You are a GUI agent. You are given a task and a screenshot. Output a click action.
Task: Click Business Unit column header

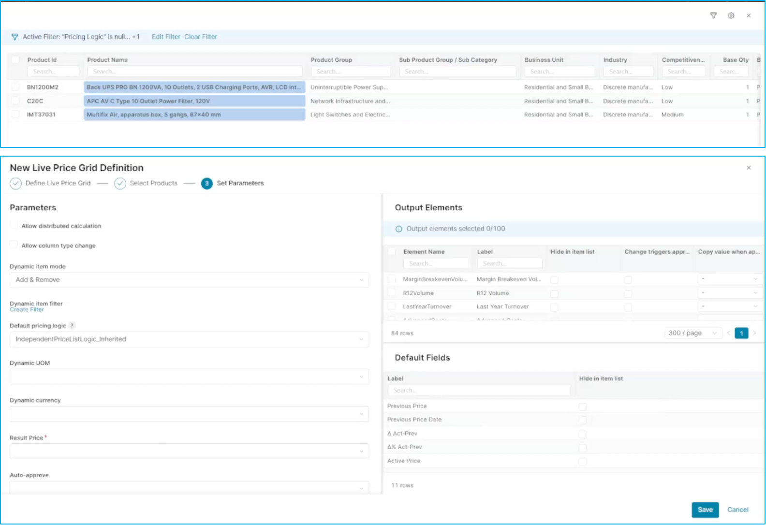click(544, 60)
